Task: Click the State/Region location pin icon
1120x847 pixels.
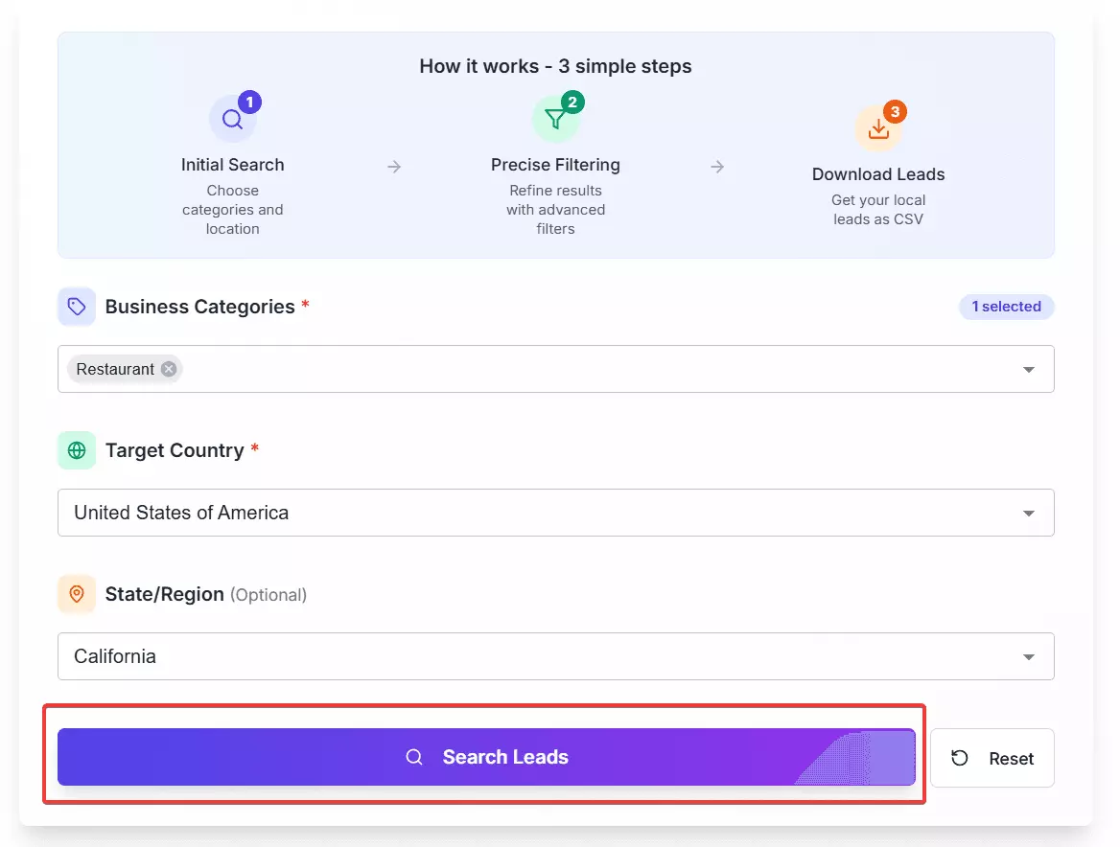Action: pos(77,594)
